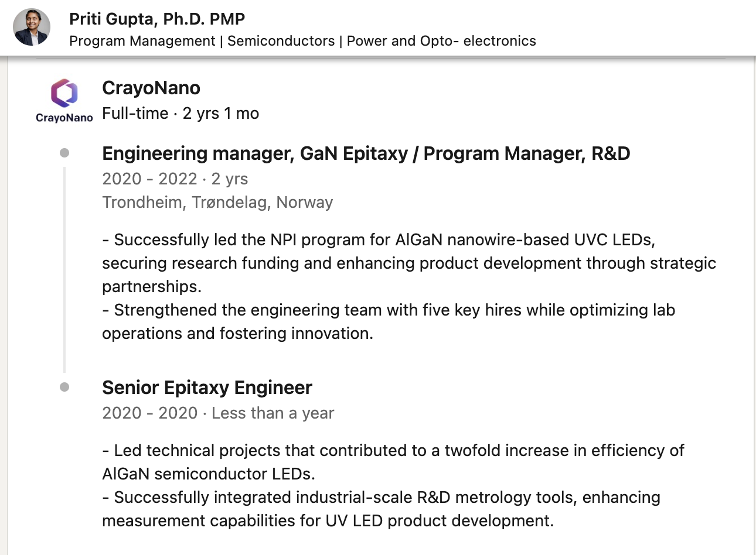Screen dimensions: 756x555
Task: Open the Engineering manager, GaN Epitaxy role title
Action: [x=366, y=153]
